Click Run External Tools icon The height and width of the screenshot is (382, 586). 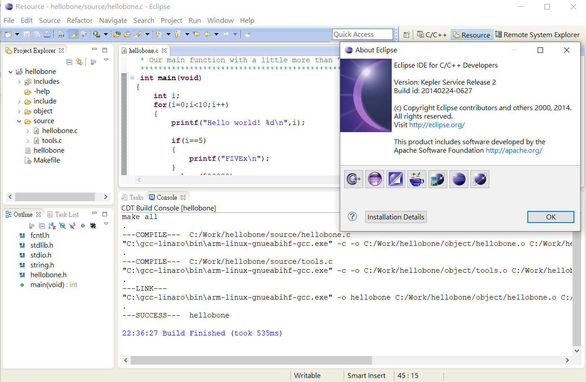[x=96, y=34]
